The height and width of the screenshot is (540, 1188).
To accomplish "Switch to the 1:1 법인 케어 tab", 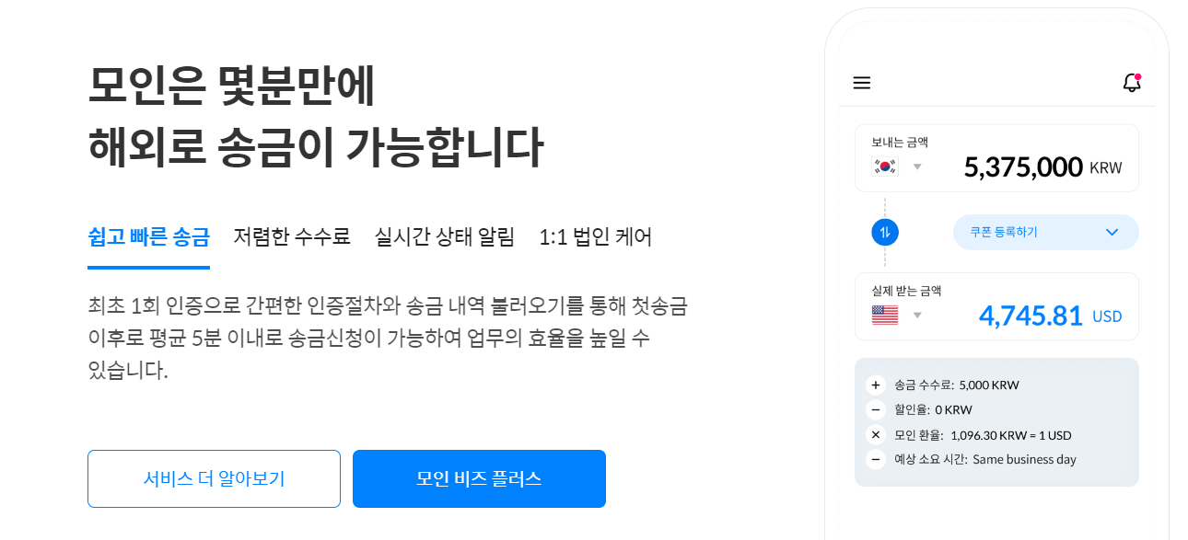I will coord(596,237).
